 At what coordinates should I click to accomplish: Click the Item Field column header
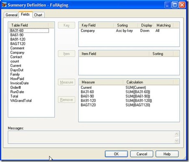[114, 53]
